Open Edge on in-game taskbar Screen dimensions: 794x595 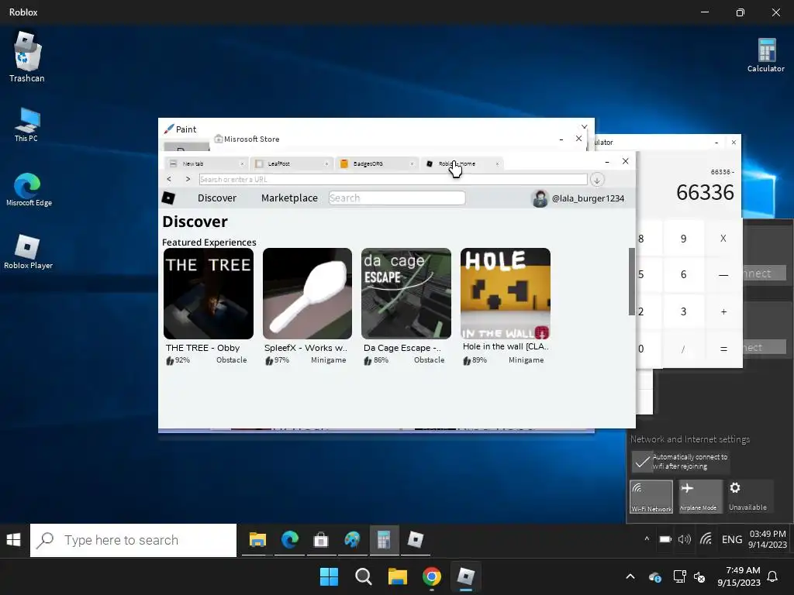pos(290,540)
